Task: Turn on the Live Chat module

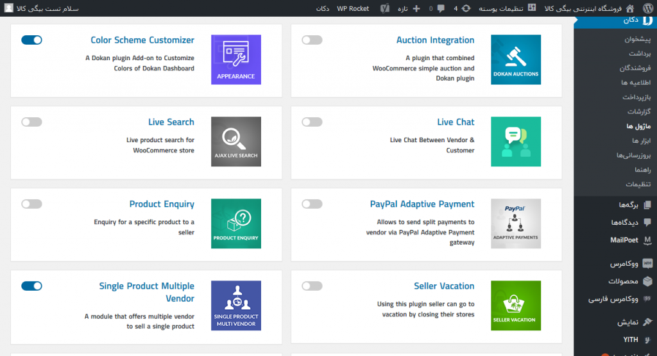Action: click(312, 122)
